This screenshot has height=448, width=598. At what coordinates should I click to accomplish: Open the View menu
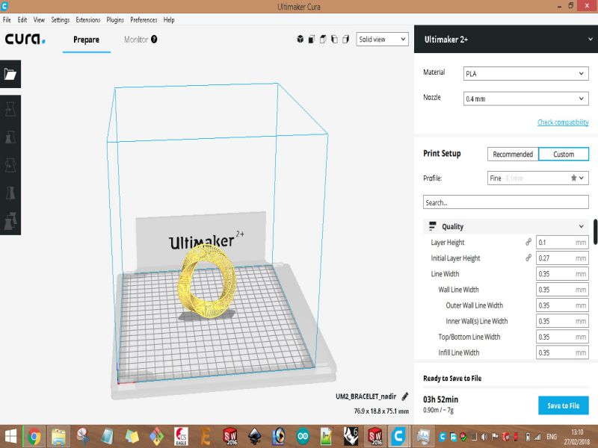pyautogui.click(x=39, y=20)
